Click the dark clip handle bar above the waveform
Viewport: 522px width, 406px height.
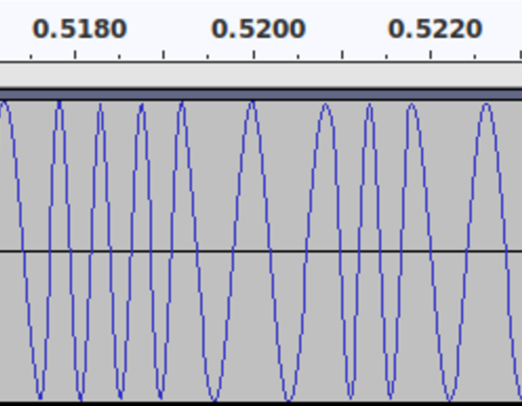pos(261,95)
